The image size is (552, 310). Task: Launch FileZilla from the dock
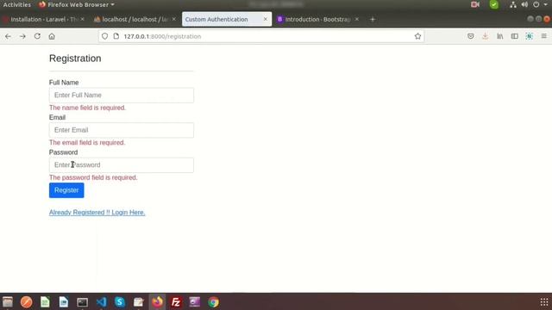tap(176, 302)
